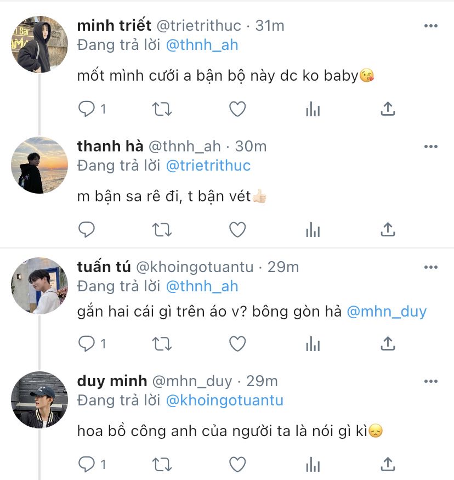Open thanh hà's profile avatar
454x480 pixels.
click(39, 165)
